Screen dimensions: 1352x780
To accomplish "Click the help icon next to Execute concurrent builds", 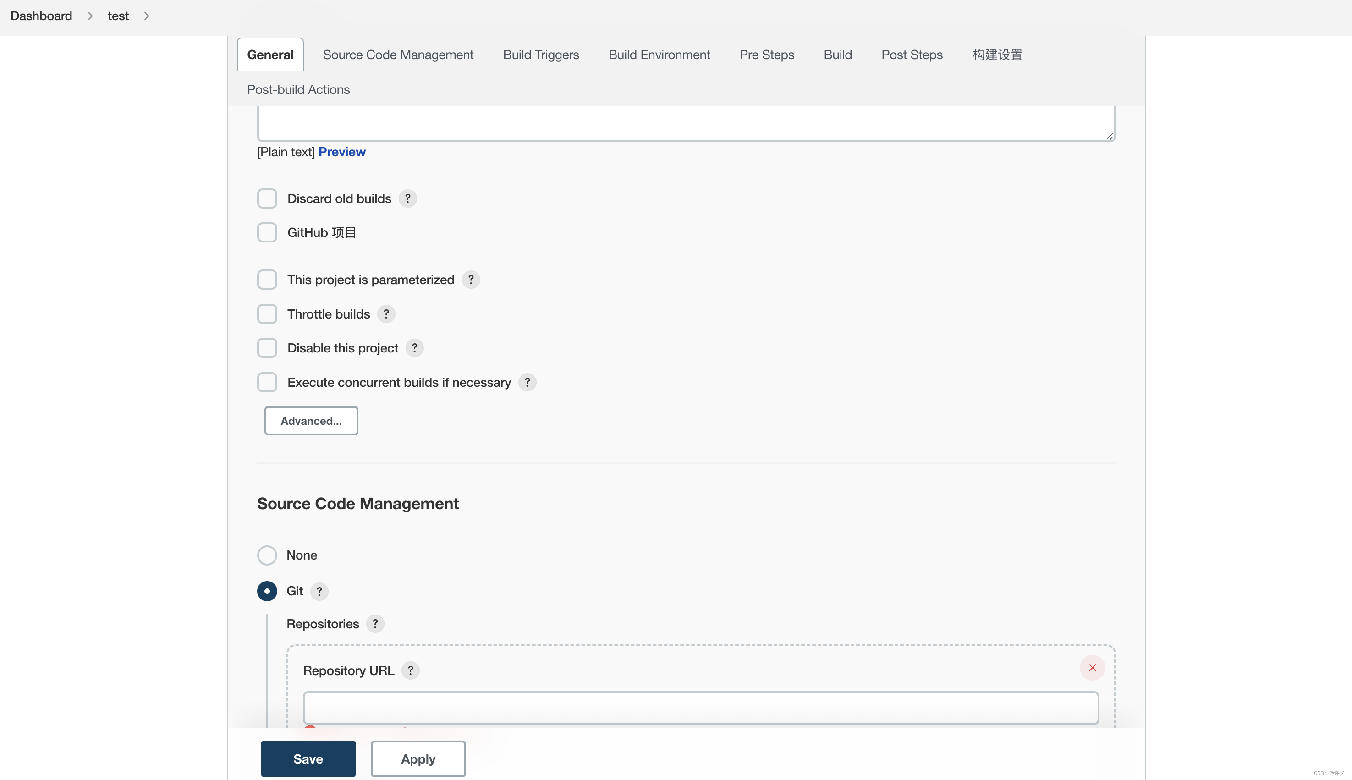I will coord(528,382).
